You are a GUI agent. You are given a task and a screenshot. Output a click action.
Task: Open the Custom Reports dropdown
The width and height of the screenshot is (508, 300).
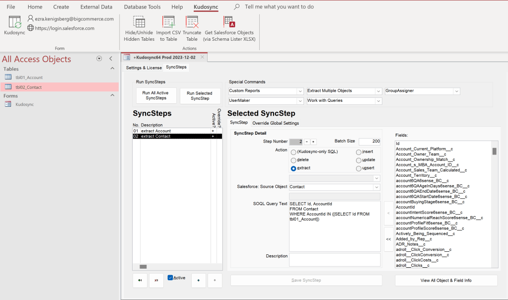coord(300,91)
